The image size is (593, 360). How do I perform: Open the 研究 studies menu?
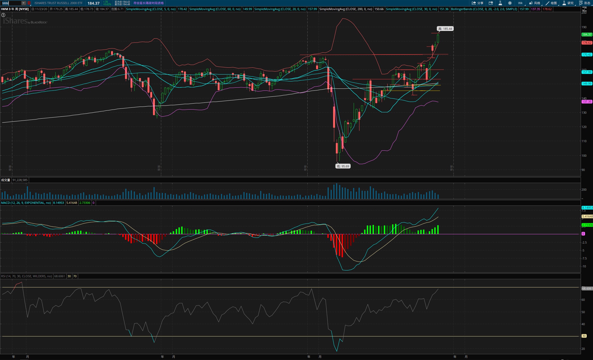click(x=568, y=3)
